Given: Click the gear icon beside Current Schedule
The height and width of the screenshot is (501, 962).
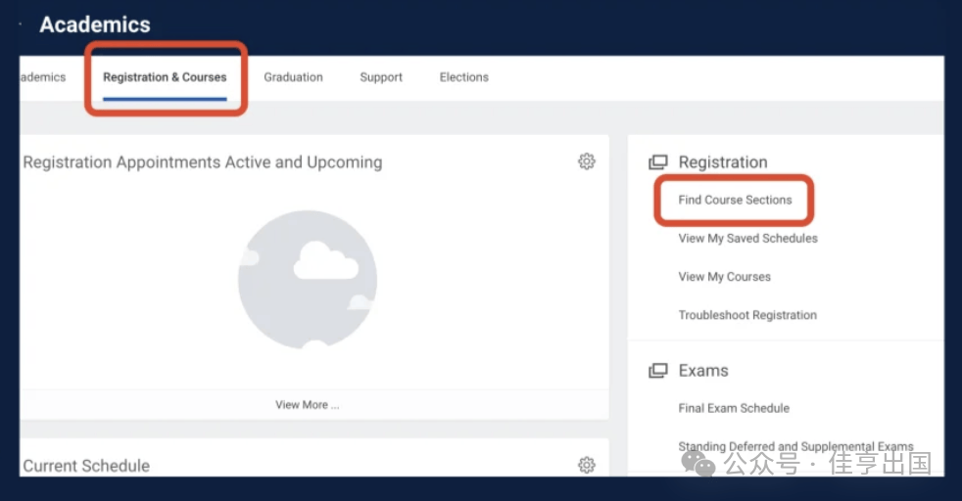Looking at the screenshot, I should tap(586, 465).
